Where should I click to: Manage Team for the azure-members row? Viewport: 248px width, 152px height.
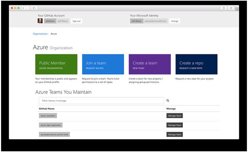tap(174, 116)
